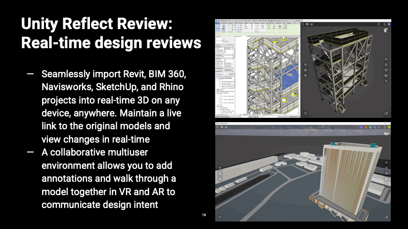
Task: Click the bullet text "Seamlessly import Revit, BIM 360,"
Action: [114, 74]
